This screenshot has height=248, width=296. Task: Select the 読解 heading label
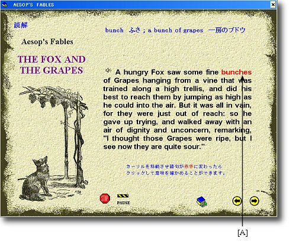(x=21, y=25)
